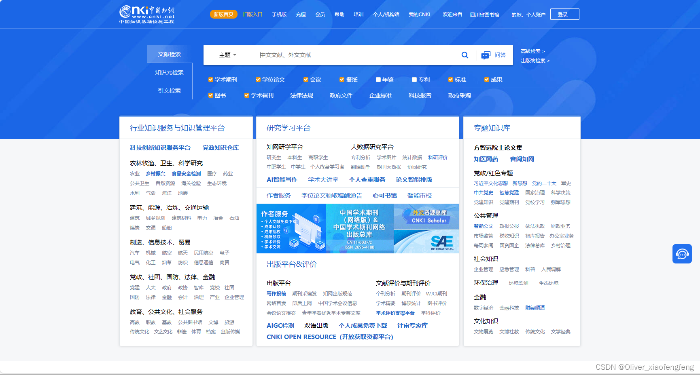This screenshot has height=375, width=700.
Task: Click the 新版首页 nav item
Action: click(223, 14)
